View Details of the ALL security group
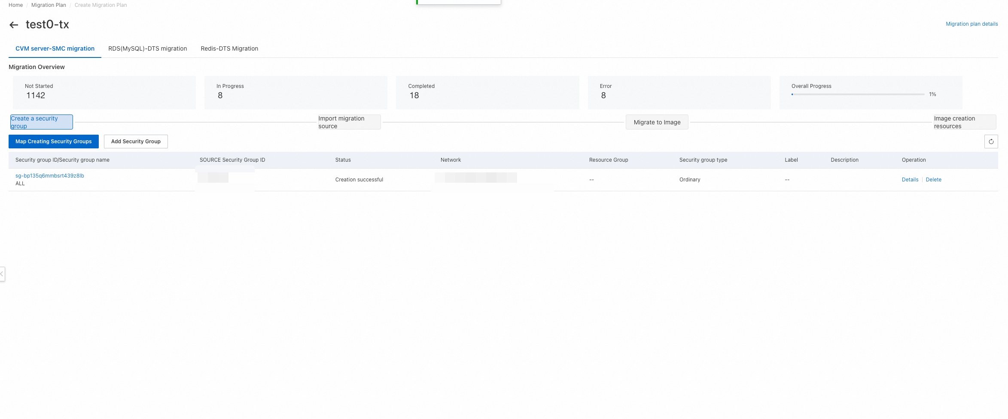Image resolution: width=1008 pixels, height=419 pixels. pyautogui.click(x=910, y=180)
